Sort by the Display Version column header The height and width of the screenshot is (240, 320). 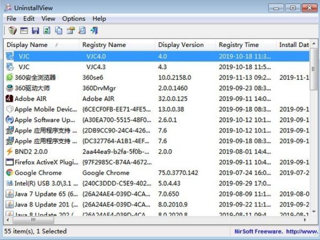[180, 45]
